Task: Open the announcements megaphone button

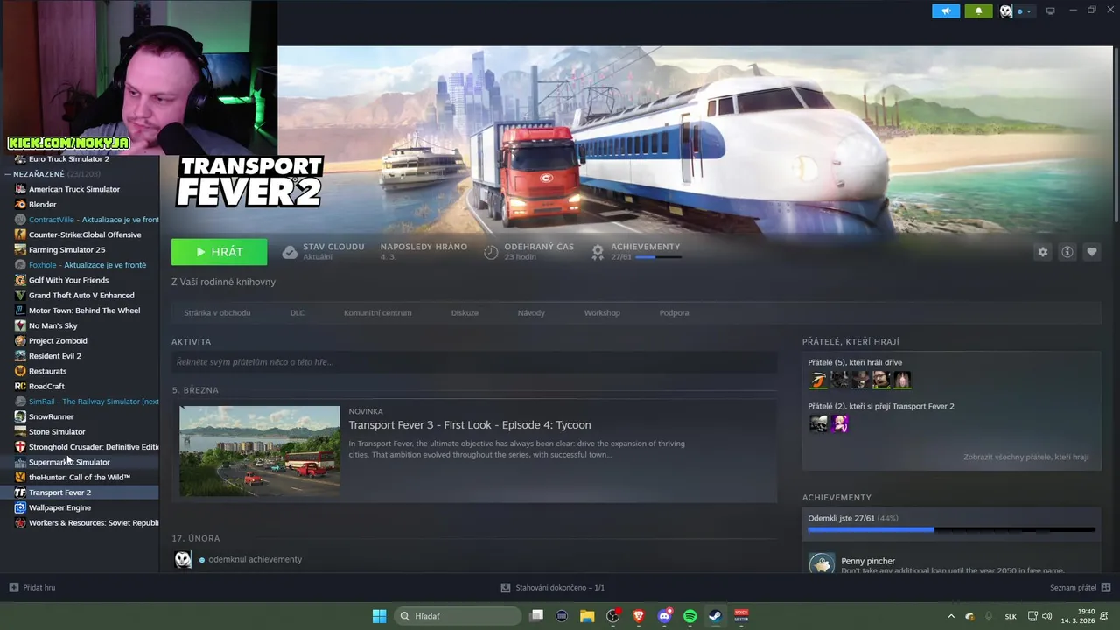Action: [946, 10]
